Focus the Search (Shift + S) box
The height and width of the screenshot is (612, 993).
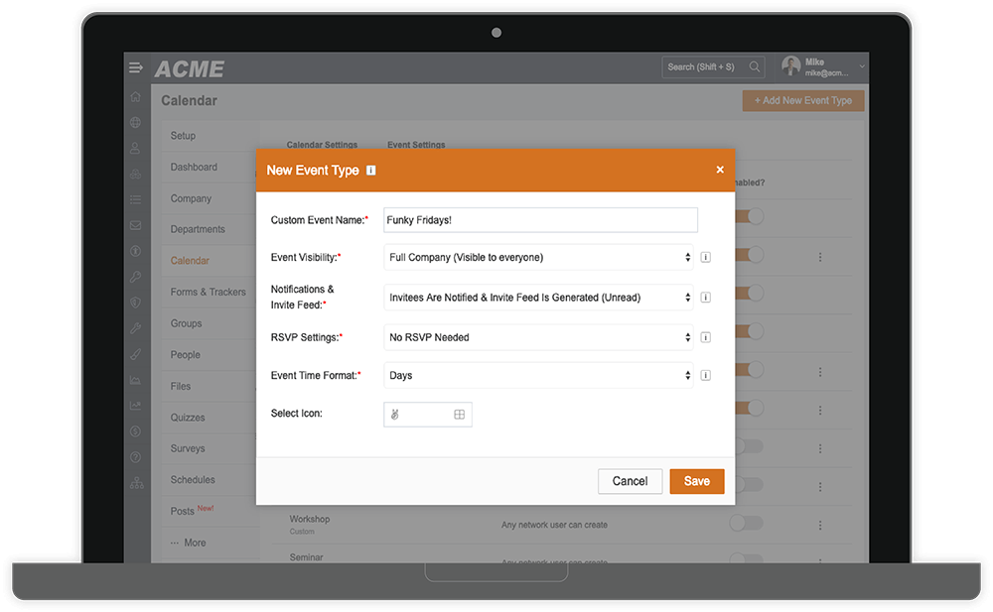pyautogui.click(x=714, y=67)
